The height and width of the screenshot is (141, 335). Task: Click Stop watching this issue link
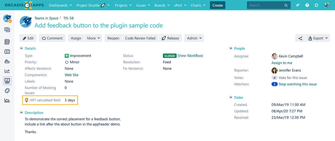297,84
